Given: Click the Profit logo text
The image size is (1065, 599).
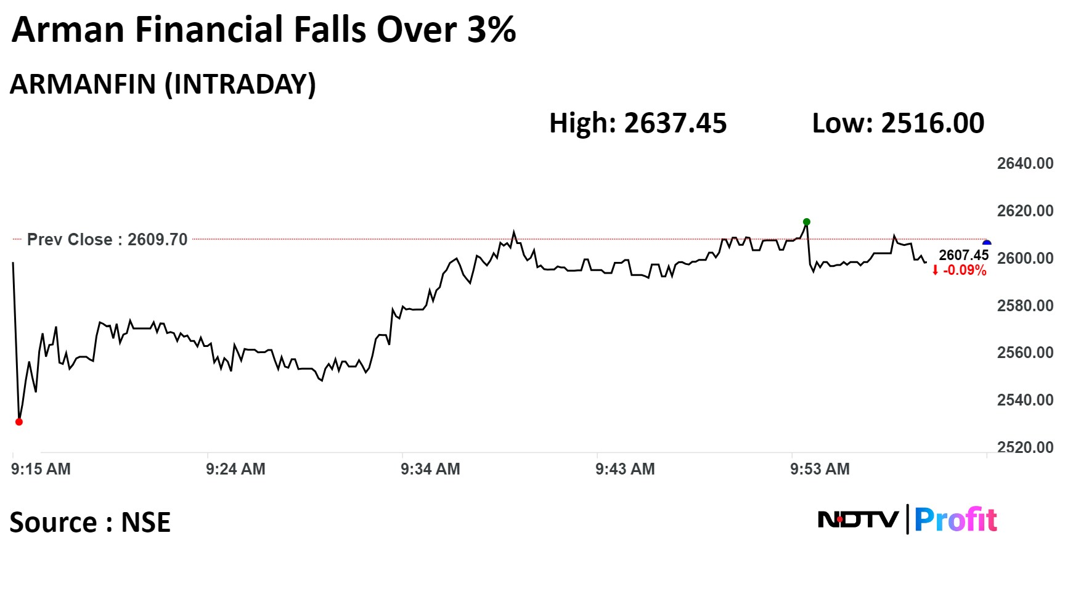Looking at the screenshot, I should (x=955, y=520).
